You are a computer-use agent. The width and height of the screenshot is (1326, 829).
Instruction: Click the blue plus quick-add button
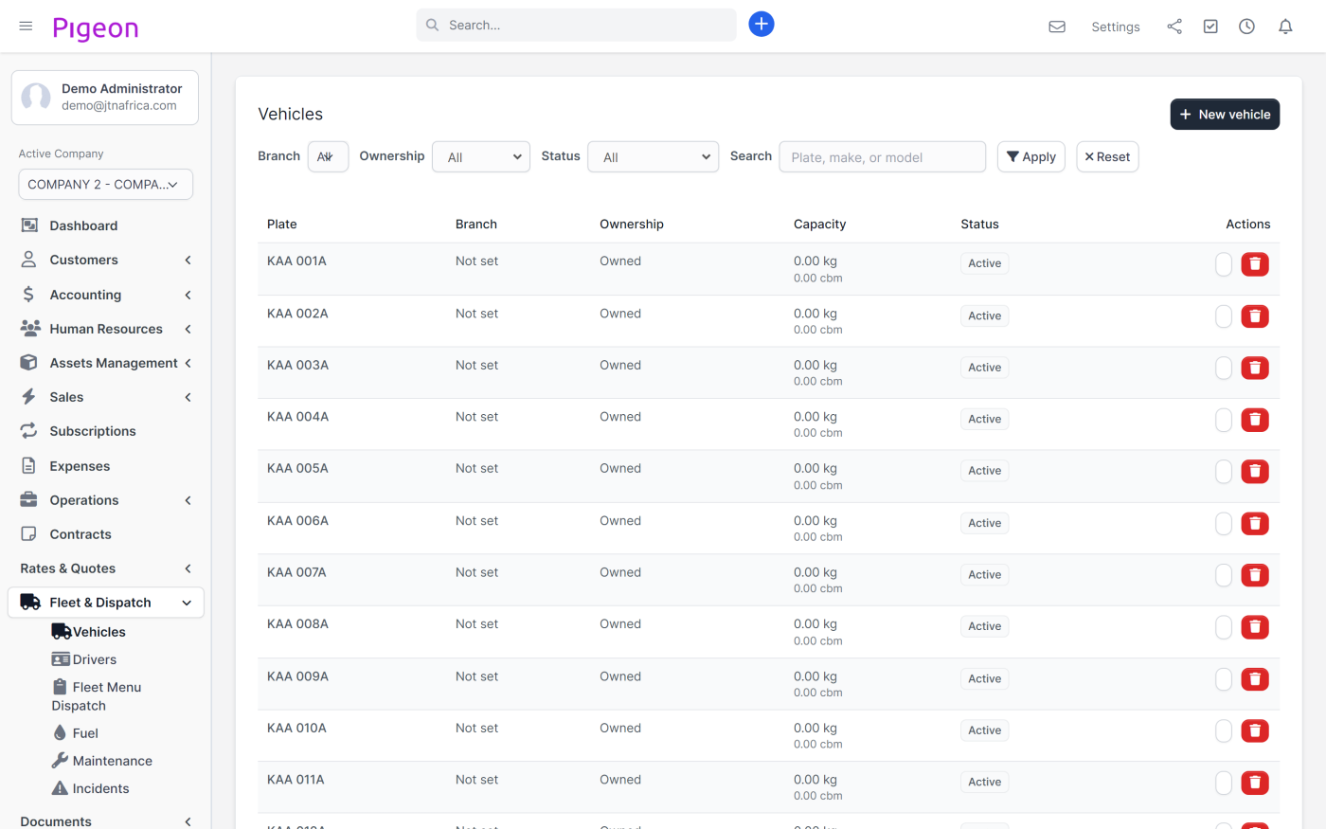762,25
